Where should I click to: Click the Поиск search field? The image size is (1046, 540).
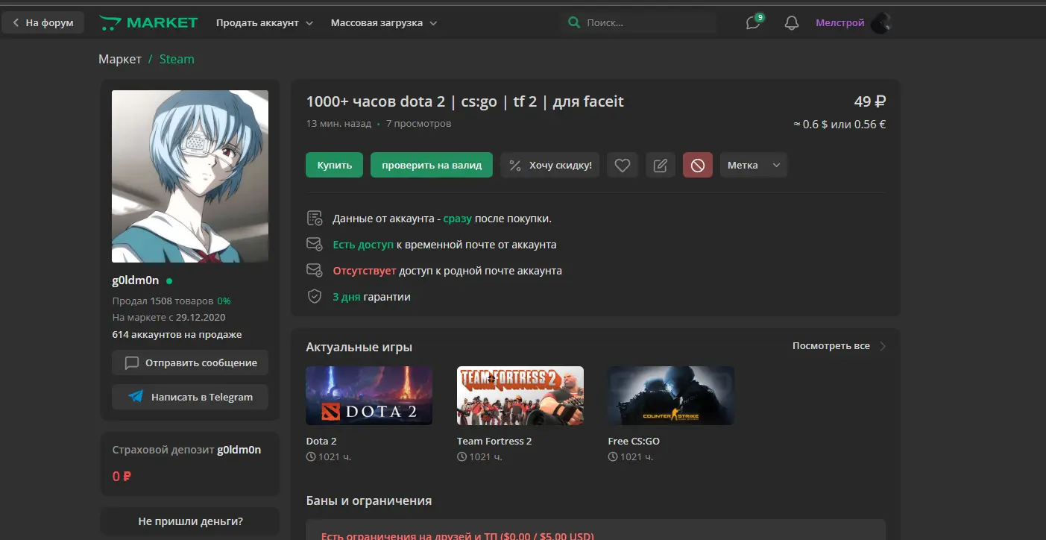point(640,22)
